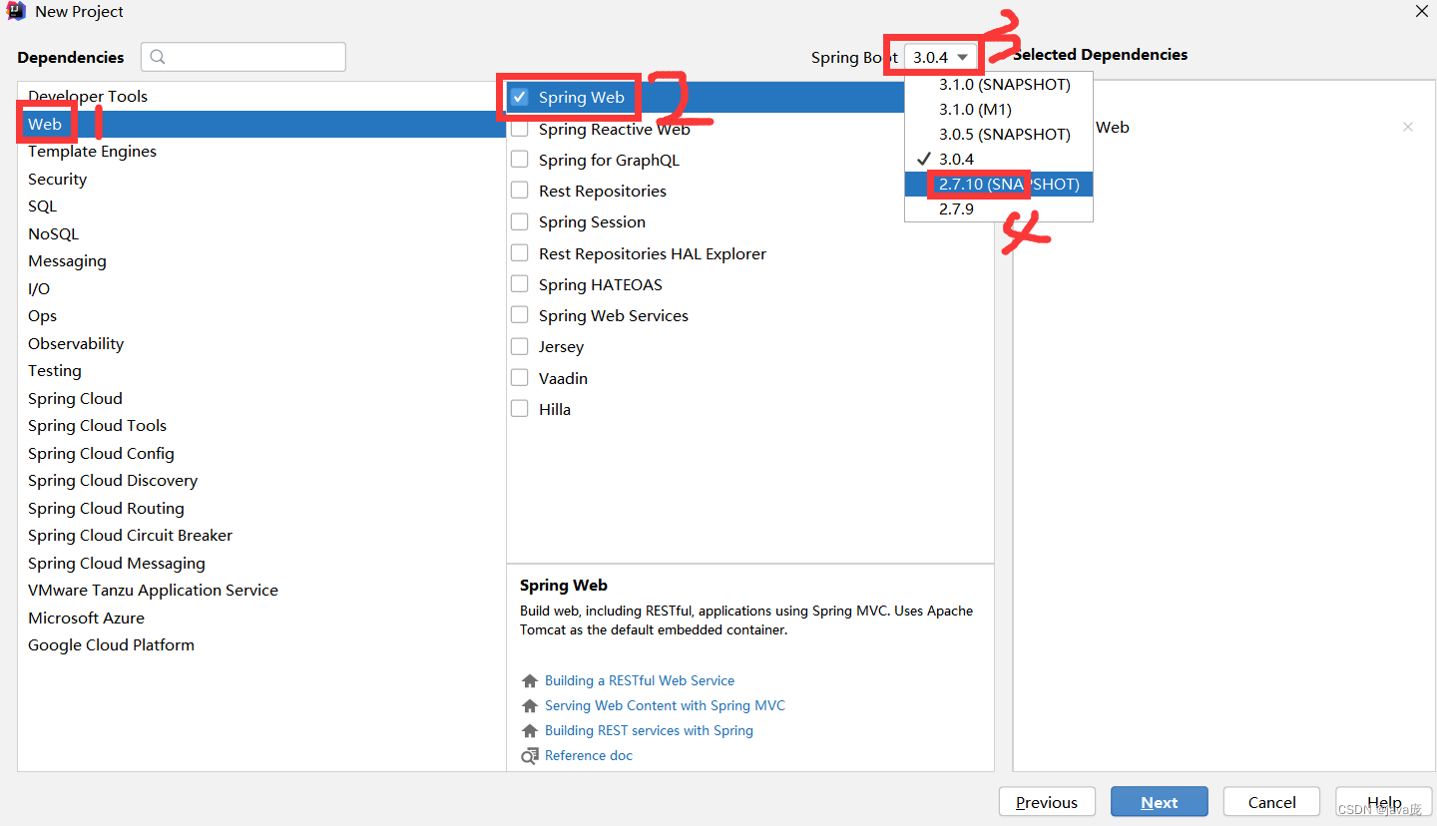Click home icon beside Building REST services
The image size is (1437, 826).
pos(530,731)
